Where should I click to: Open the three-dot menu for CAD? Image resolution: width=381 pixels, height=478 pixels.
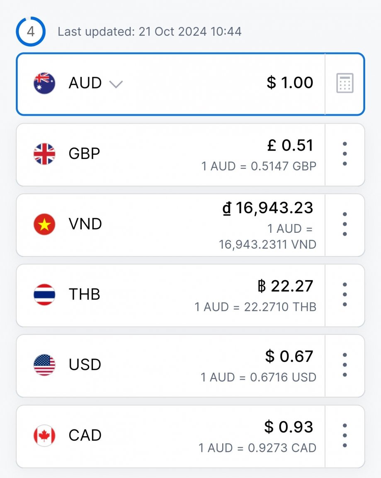(x=345, y=435)
